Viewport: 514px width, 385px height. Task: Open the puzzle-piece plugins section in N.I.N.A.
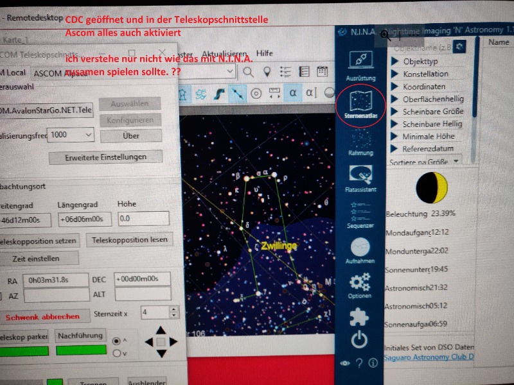pos(359,316)
